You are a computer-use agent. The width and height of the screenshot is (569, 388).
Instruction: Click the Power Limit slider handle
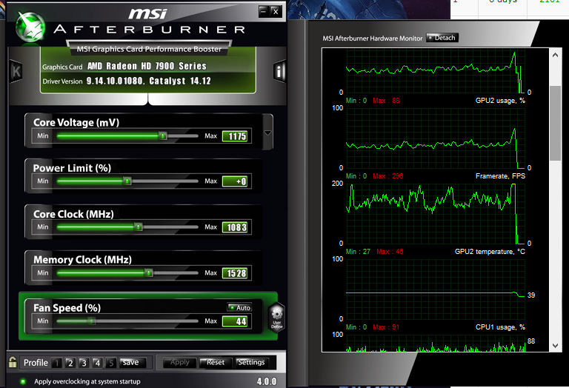pos(127,181)
